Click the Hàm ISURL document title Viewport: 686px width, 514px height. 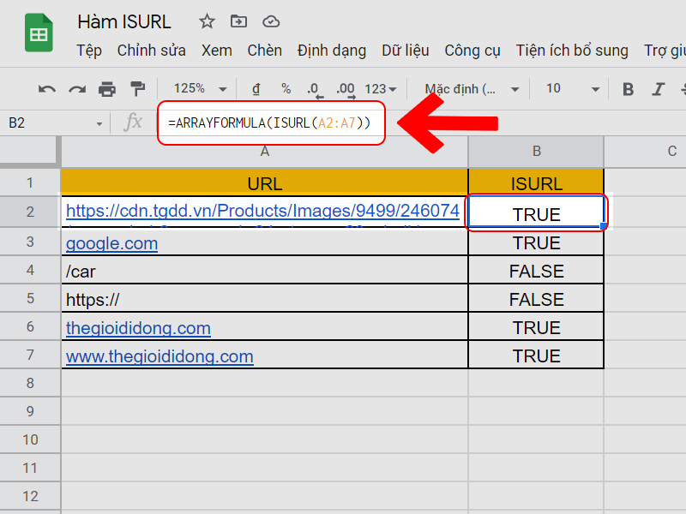click(124, 22)
